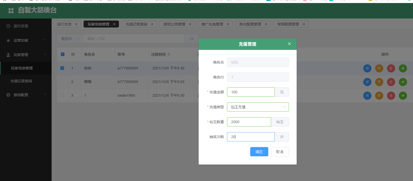Switch to the 游戏公告管理 tab
This screenshot has width=413, height=181.
click(174, 24)
